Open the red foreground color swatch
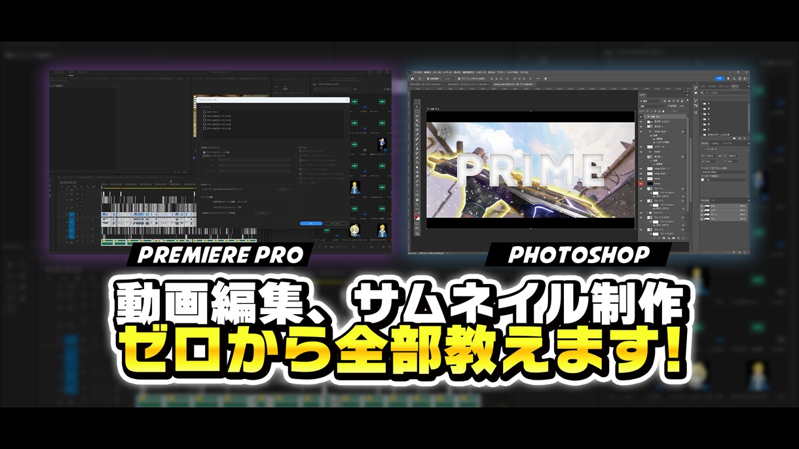This screenshot has height=449, width=799. 416,216
